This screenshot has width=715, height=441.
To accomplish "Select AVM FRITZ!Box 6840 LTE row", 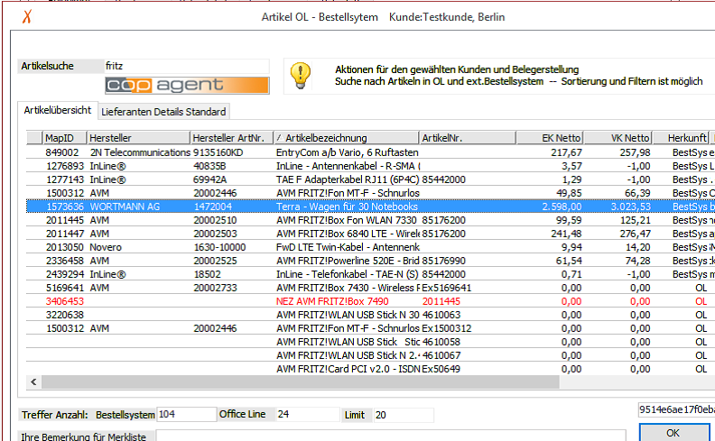I will pyautogui.click(x=370, y=234).
